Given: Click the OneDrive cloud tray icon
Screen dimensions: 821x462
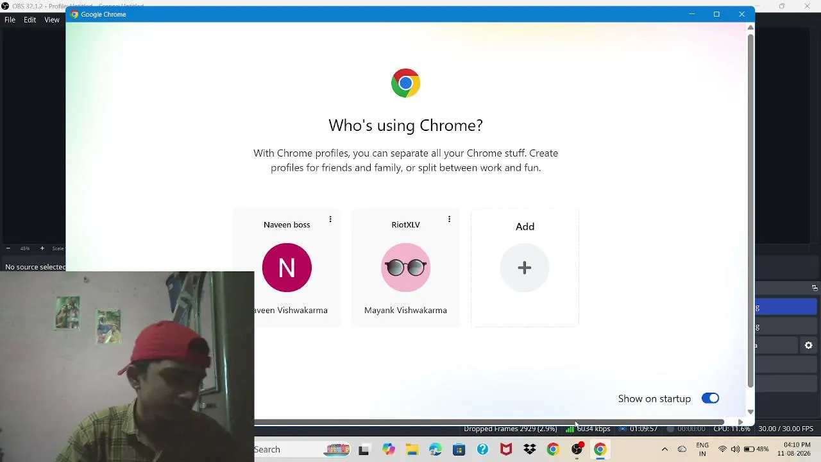Looking at the screenshot, I should (682, 449).
